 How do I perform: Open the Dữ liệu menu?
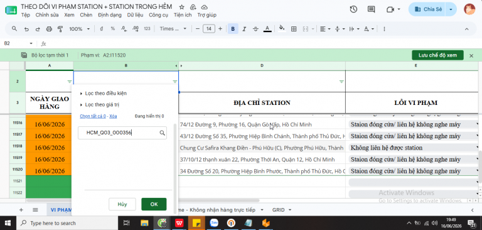point(135,15)
